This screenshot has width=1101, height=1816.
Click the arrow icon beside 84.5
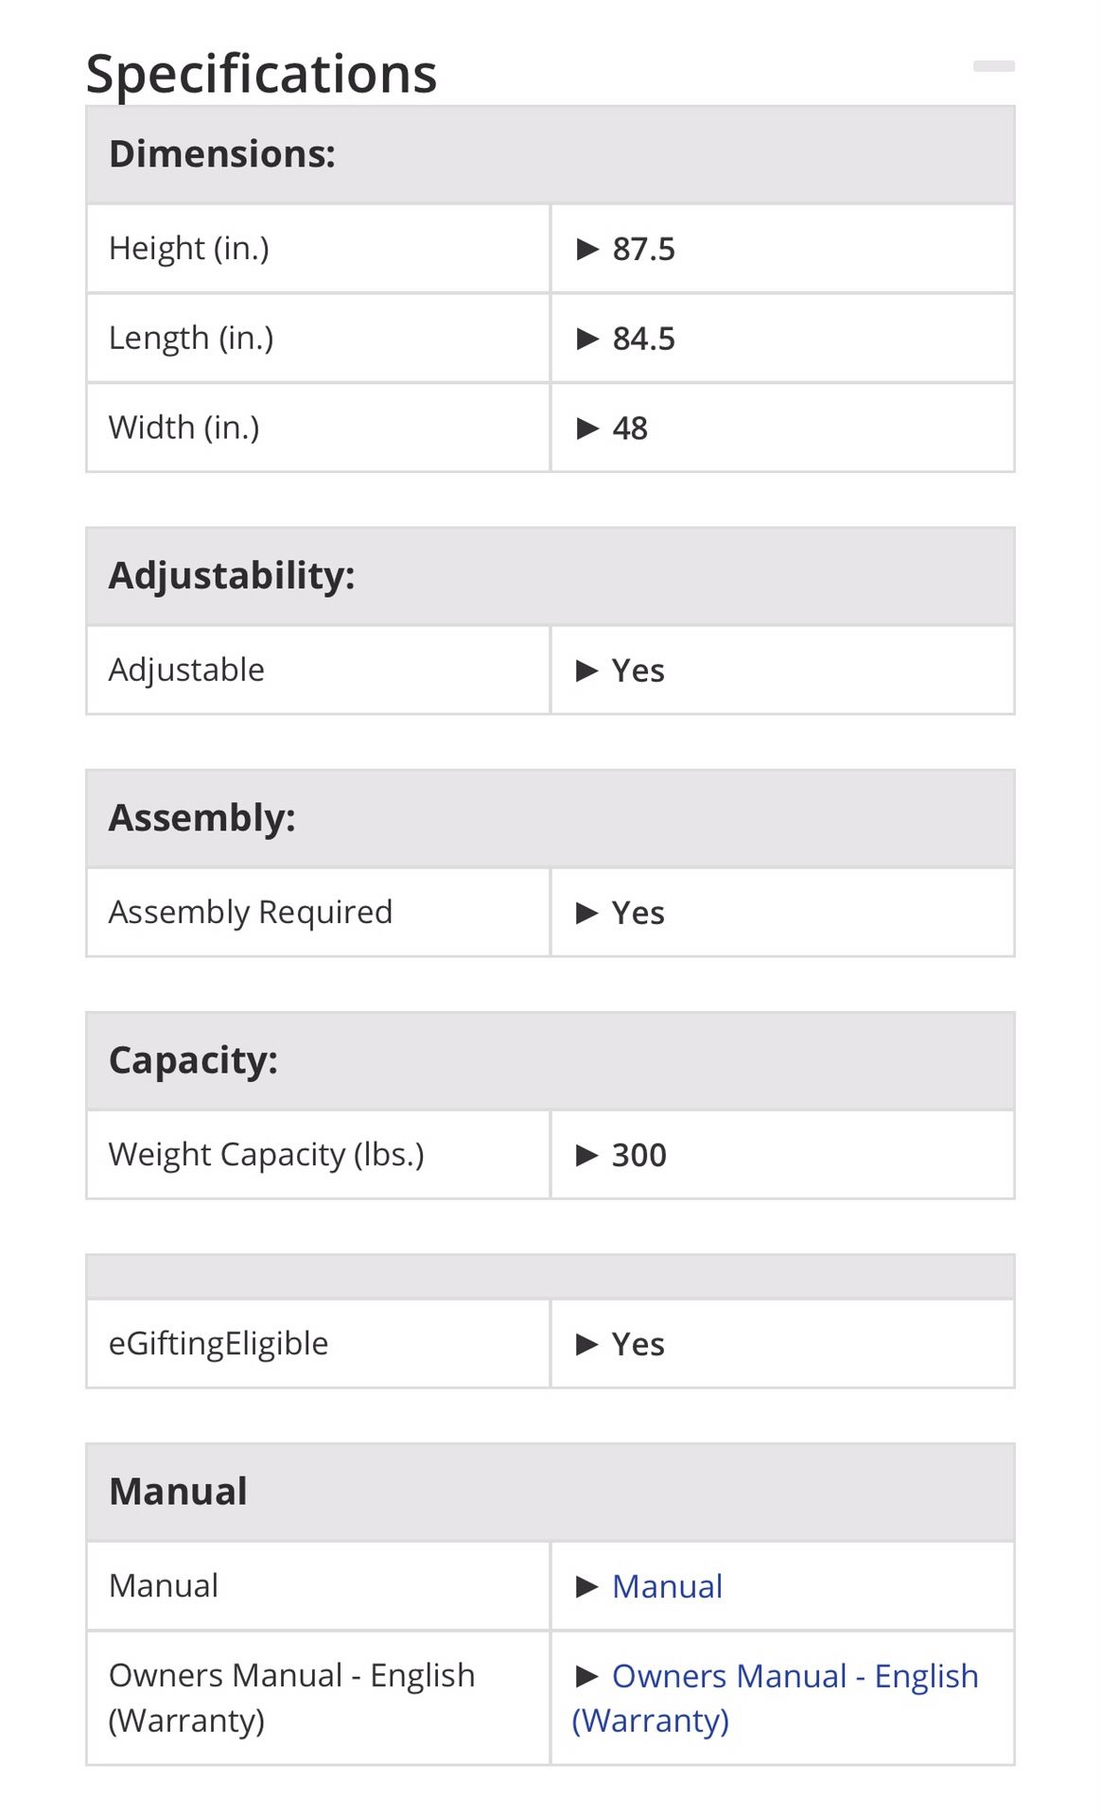(x=587, y=339)
